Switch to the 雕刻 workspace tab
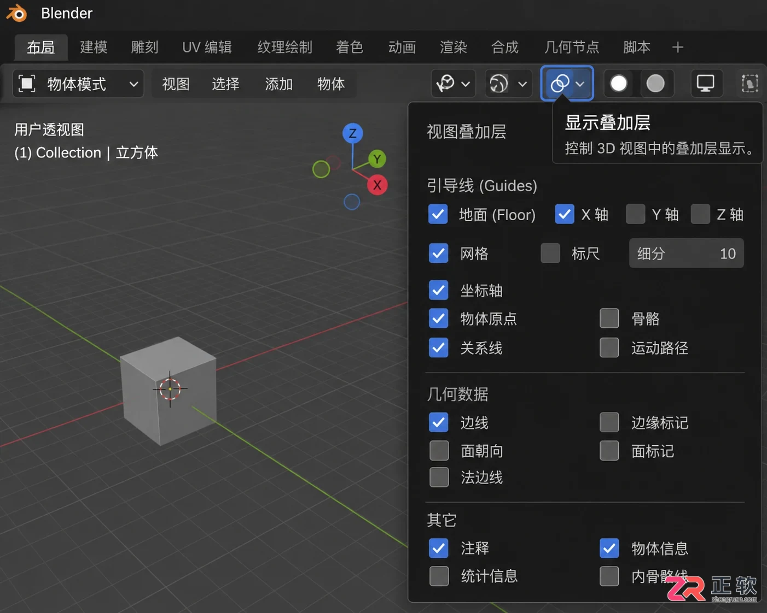Image resolution: width=767 pixels, height=613 pixels. coord(145,48)
